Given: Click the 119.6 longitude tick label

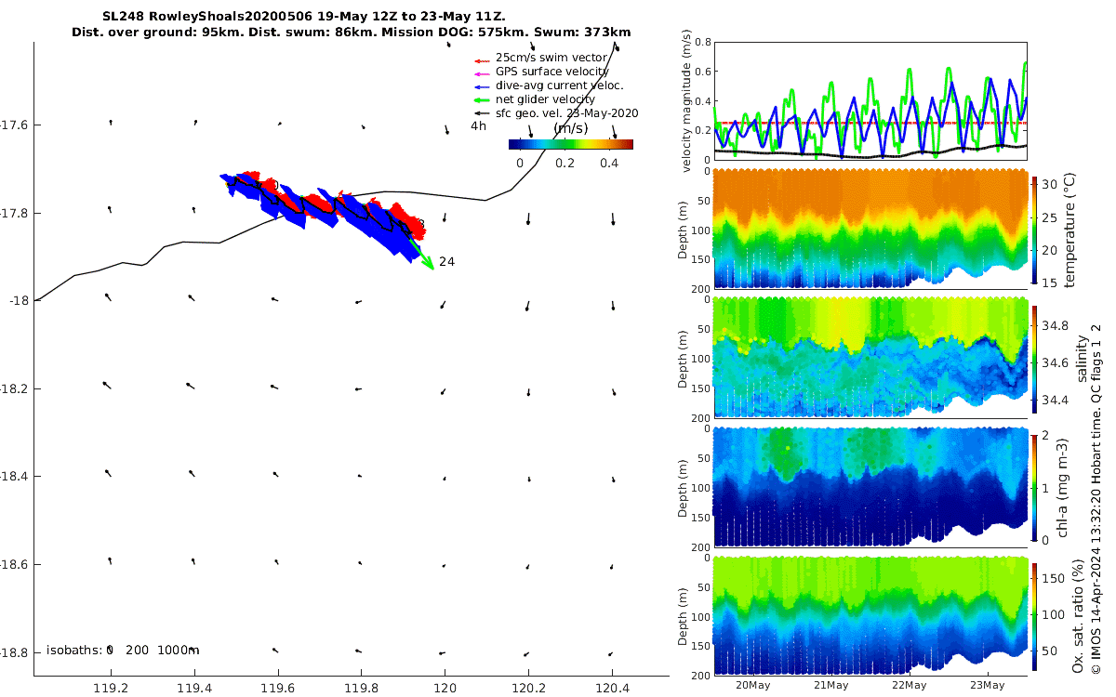Looking at the screenshot, I should point(278,689).
